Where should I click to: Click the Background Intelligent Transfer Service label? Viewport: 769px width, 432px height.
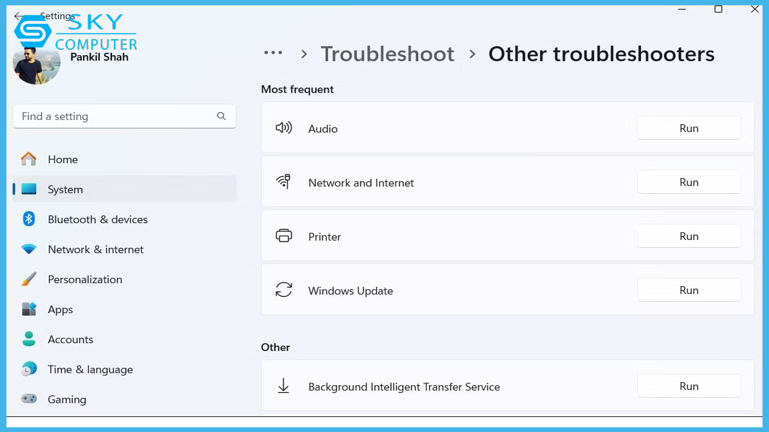pyautogui.click(x=404, y=387)
